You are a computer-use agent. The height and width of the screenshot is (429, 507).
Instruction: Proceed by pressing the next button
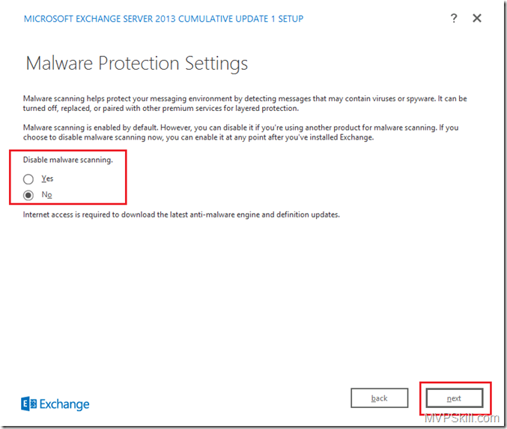point(454,398)
